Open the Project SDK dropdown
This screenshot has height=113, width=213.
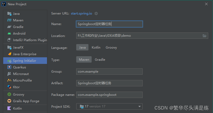[109, 106]
